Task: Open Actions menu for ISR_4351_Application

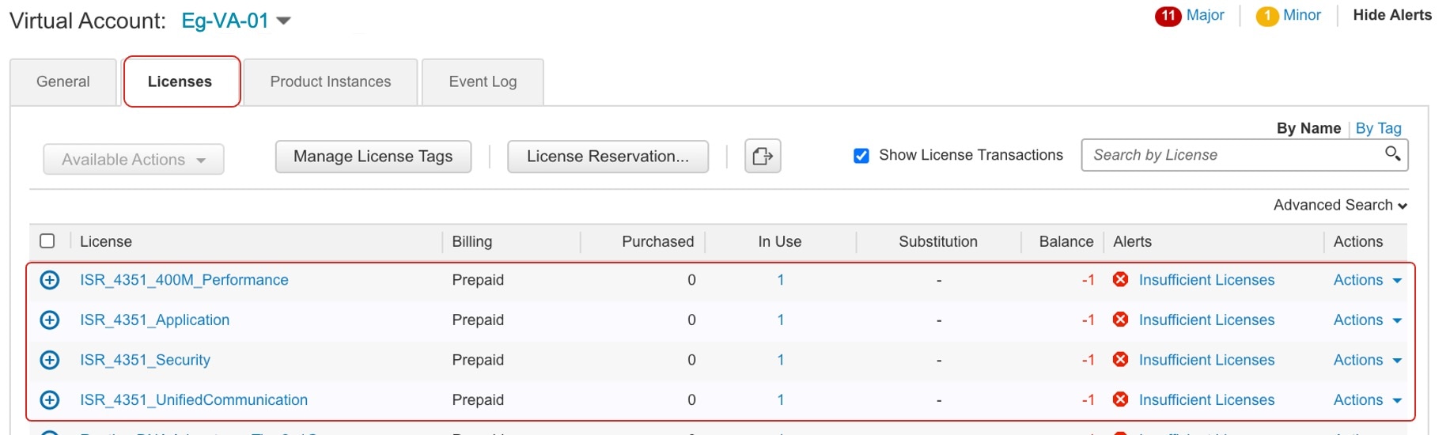Action: 1367,320
